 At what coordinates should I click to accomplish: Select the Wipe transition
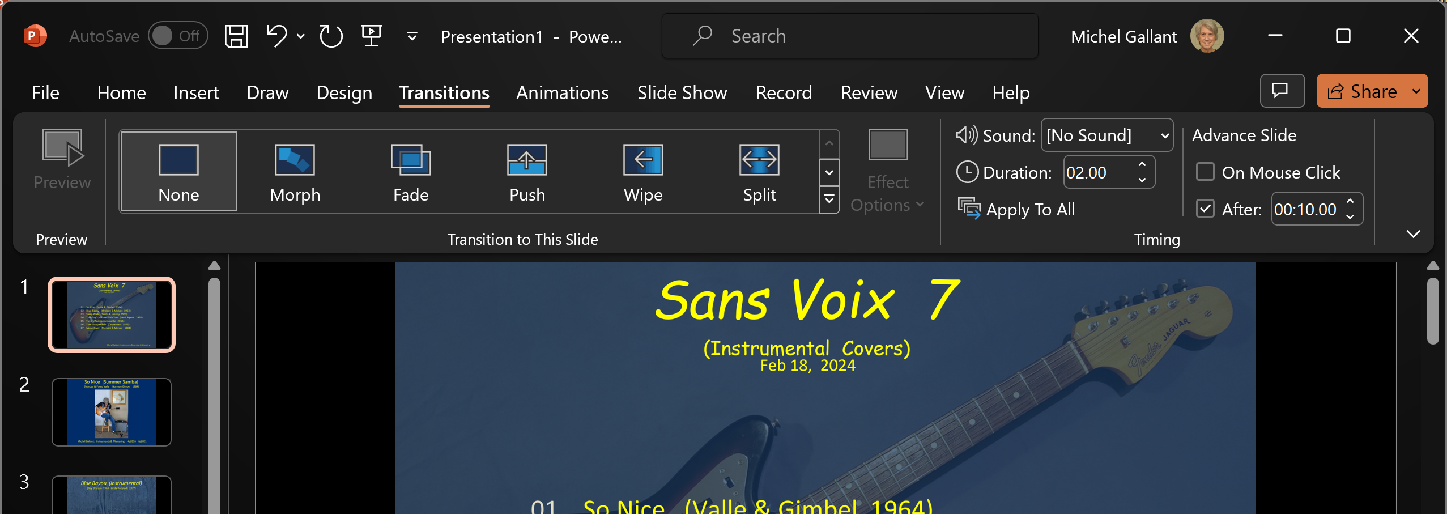tap(643, 172)
